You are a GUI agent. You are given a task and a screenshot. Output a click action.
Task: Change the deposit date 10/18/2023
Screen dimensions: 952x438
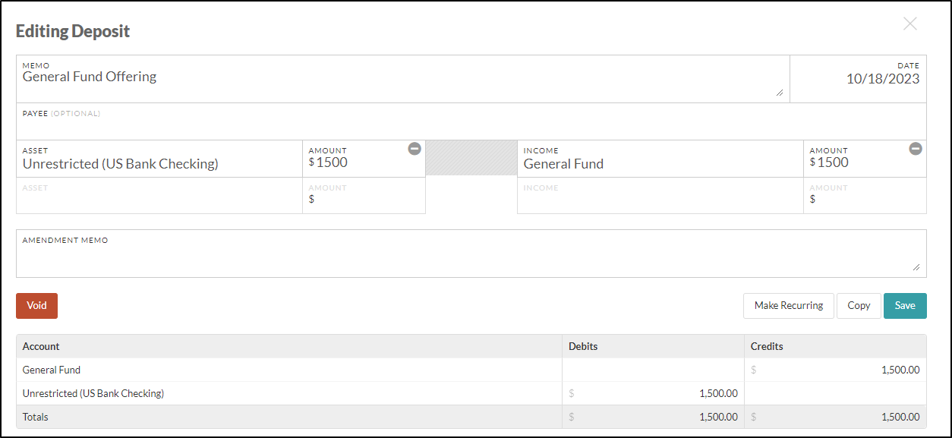click(x=859, y=79)
